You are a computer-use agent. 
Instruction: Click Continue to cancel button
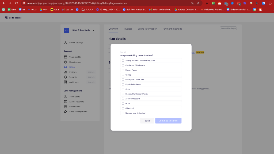click(x=168, y=121)
